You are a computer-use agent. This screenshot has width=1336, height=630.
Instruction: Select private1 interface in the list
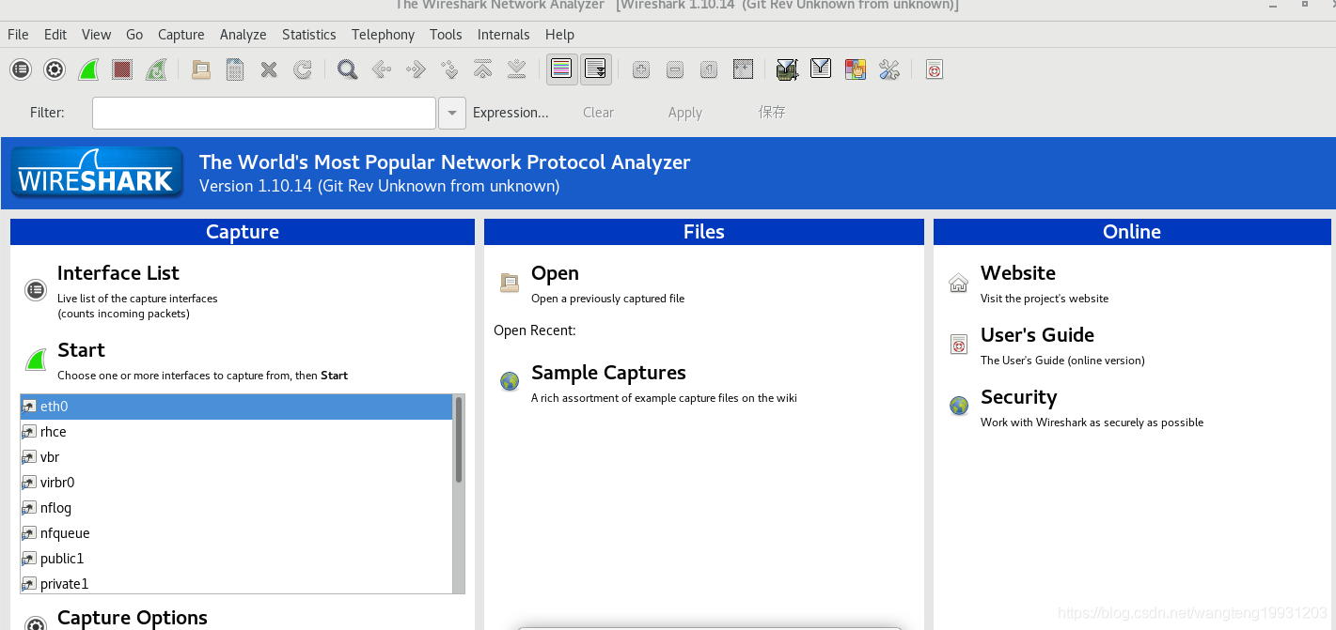coord(236,583)
